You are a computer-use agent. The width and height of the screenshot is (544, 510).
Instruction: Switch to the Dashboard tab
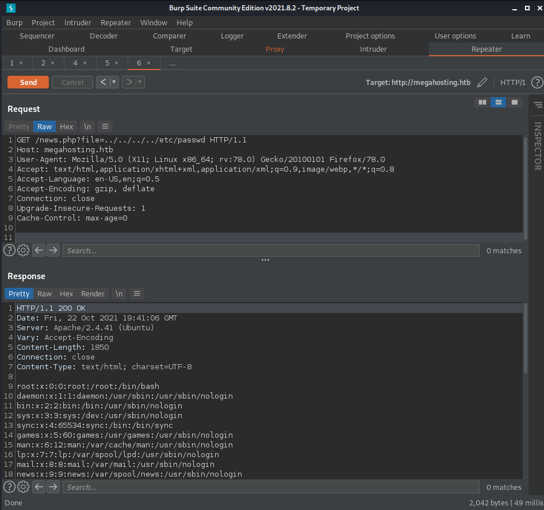point(66,49)
